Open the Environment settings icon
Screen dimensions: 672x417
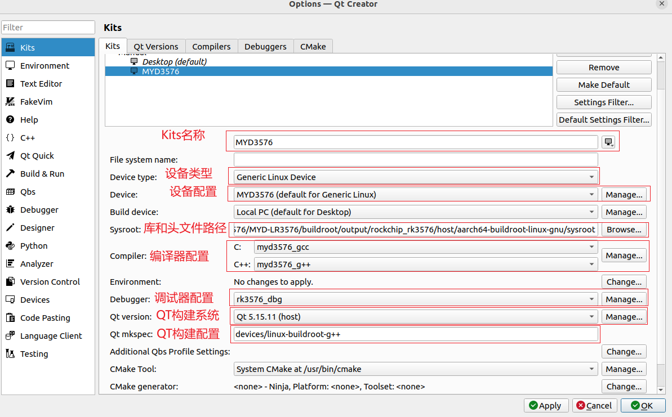[10, 65]
